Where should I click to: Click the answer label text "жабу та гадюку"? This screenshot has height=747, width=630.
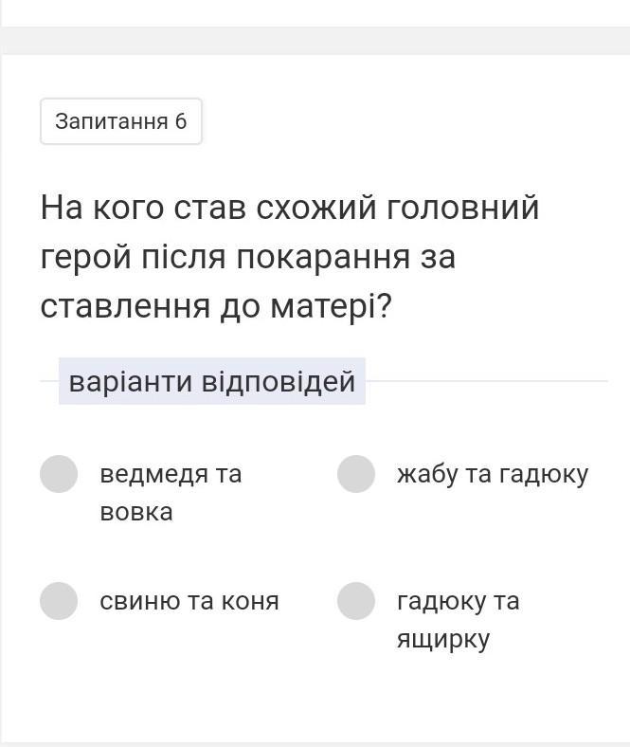coord(493,474)
